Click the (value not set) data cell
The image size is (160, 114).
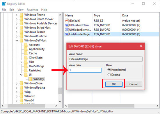click(x=131, y=21)
